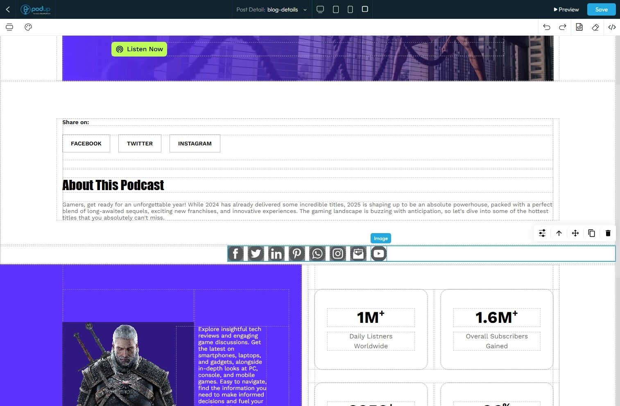Undo the last change

tap(547, 27)
